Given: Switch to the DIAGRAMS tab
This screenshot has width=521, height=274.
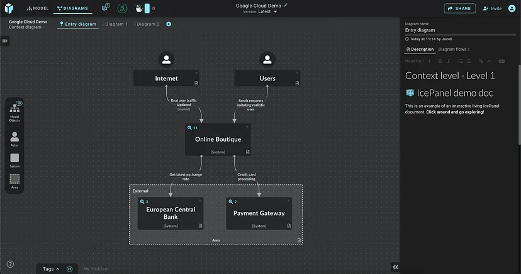Looking at the screenshot, I should pos(73,8).
